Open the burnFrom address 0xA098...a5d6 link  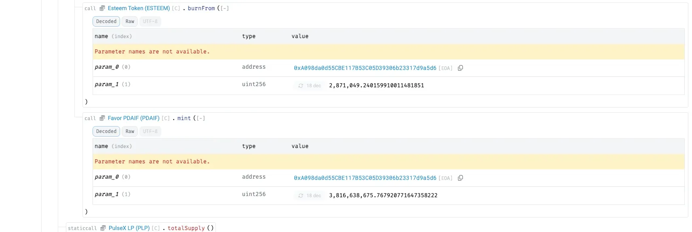pyautogui.click(x=365, y=68)
